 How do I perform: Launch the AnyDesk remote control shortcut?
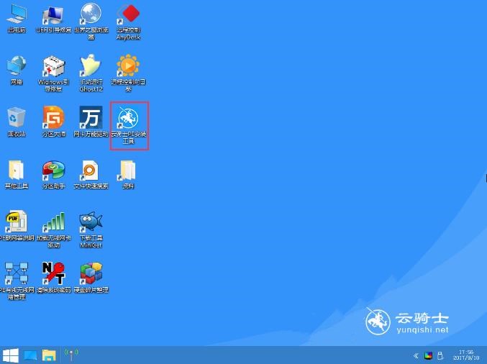coord(128,22)
